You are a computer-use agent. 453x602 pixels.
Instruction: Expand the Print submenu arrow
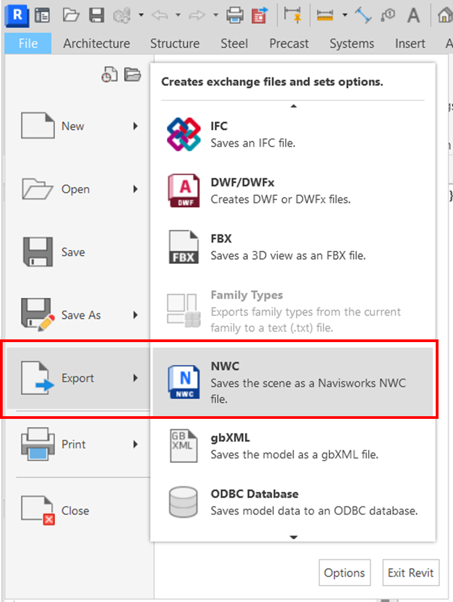pos(136,444)
